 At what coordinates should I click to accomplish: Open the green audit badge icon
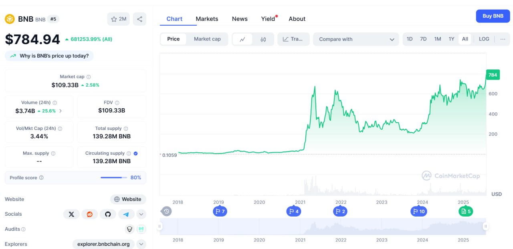pyautogui.click(x=141, y=229)
